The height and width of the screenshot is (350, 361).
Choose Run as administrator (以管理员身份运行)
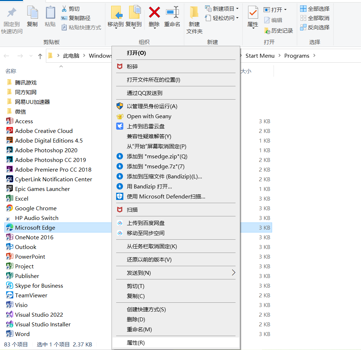tap(176, 106)
